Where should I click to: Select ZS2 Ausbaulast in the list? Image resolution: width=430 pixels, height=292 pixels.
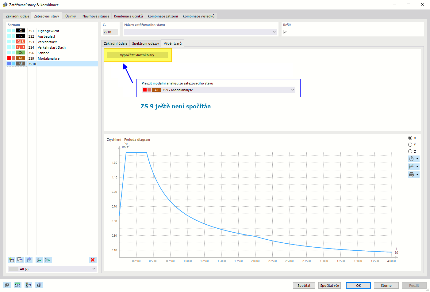[52, 36]
